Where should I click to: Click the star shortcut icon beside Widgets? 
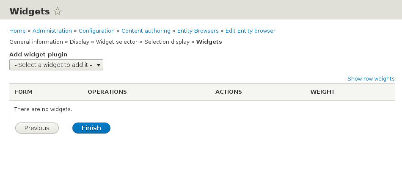pyautogui.click(x=58, y=11)
